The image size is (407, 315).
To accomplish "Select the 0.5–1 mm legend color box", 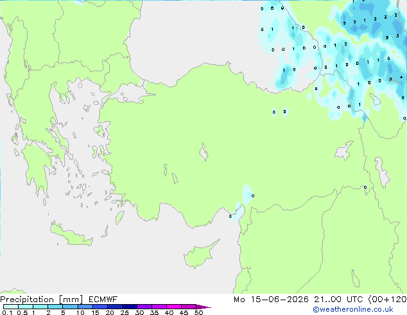I will click(26, 307).
